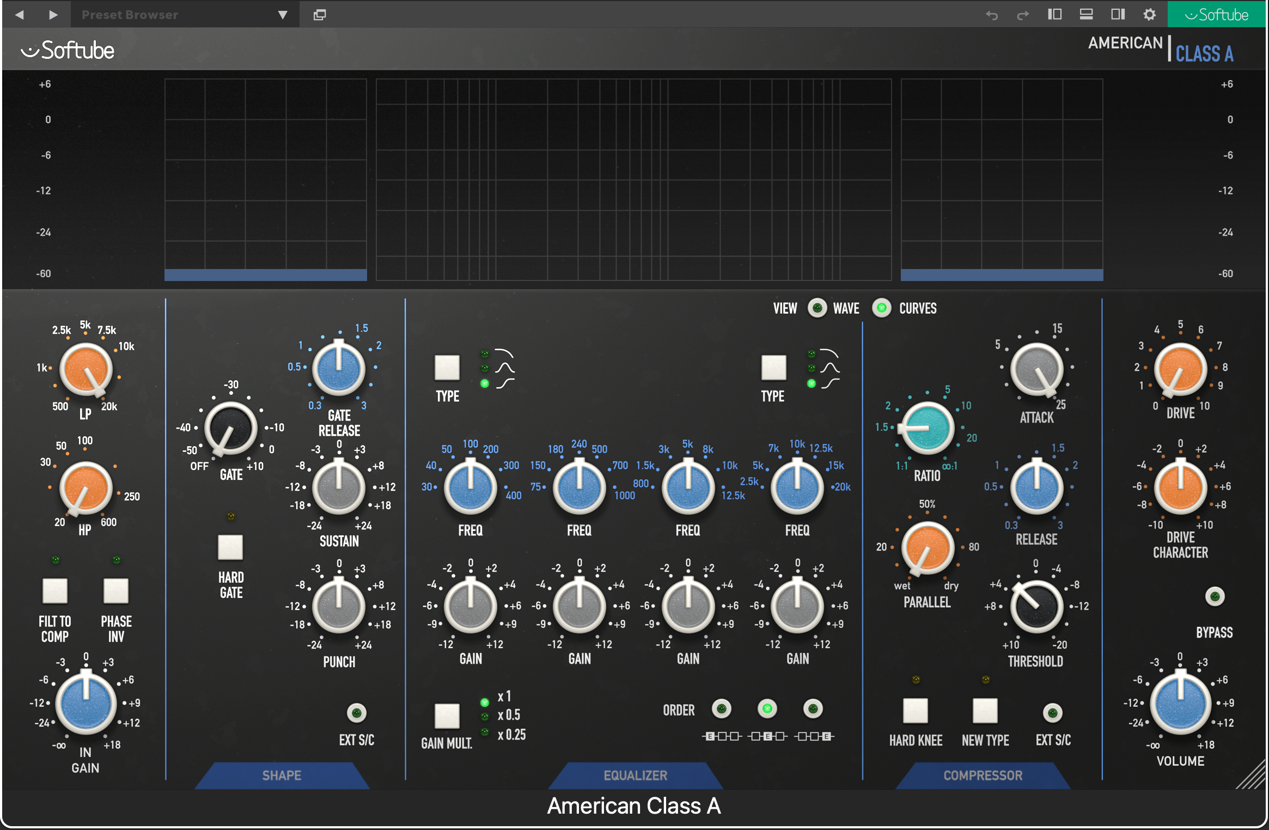Click the PUNCH knob
The image size is (1269, 830).
pos(338,606)
